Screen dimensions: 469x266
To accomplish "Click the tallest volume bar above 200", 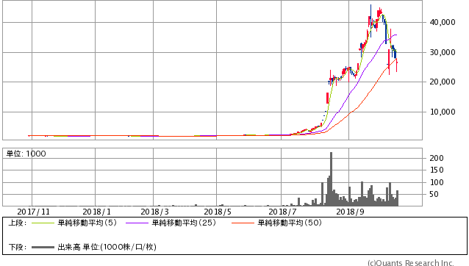I will (x=331, y=179).
